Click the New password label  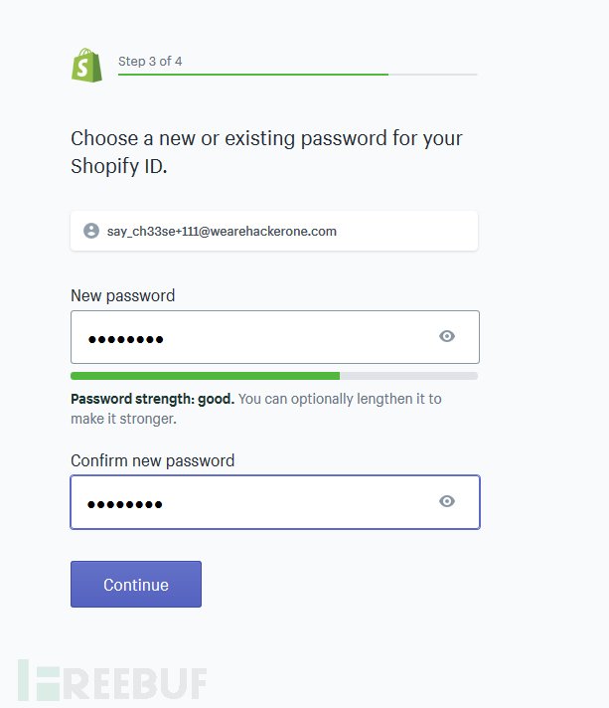(x=123, y=295)
